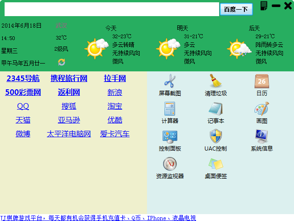This screenshot has width=294, height=221.
Task: Click the notes page icon beside the minimize button
Action: pyautogui.click(x=264, y=6)
